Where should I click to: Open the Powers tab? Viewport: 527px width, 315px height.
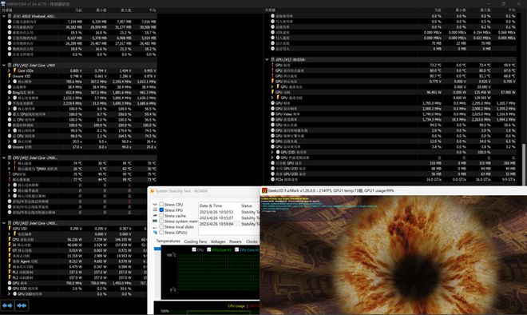point(236,241)
